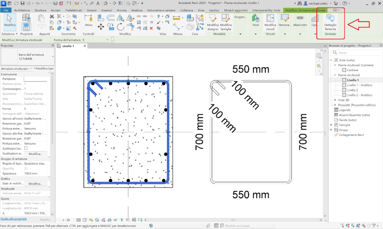Switch to Vista ribbon tab
This screenshot has height=229, width=383.
pyautogui.click(x=201, y=10)
